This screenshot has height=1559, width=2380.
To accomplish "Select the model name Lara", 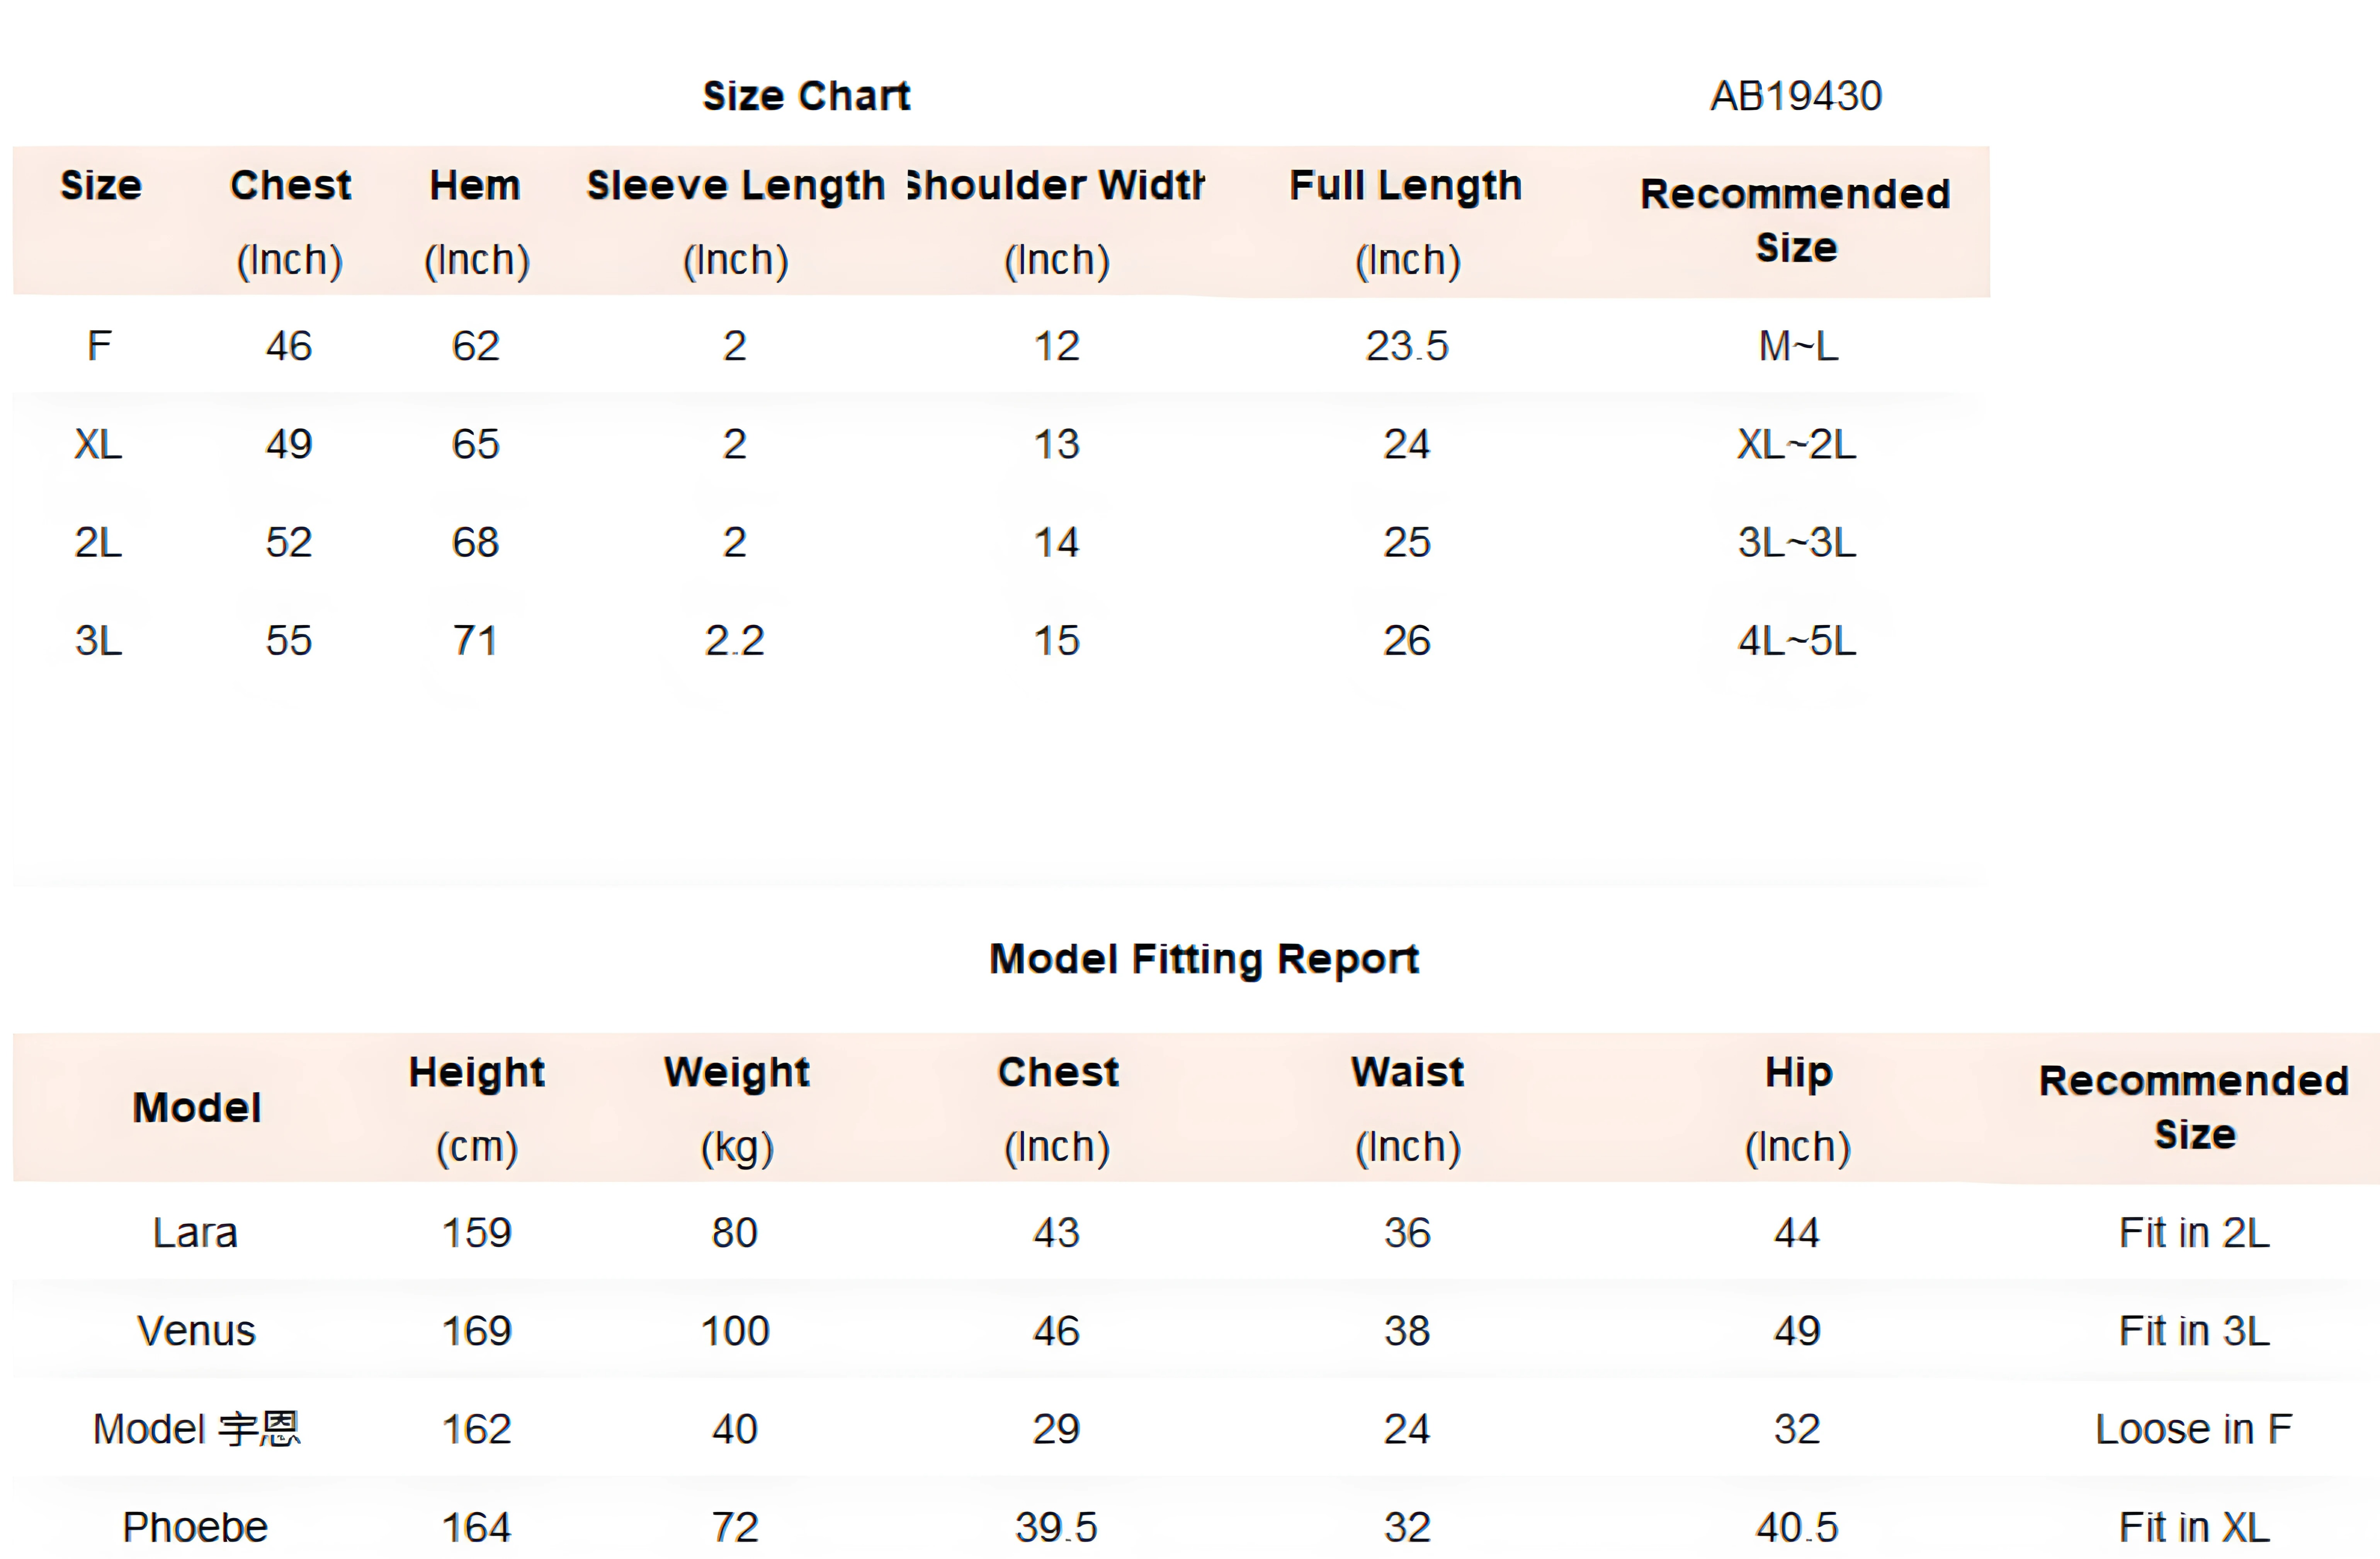I will [196, 1233].
